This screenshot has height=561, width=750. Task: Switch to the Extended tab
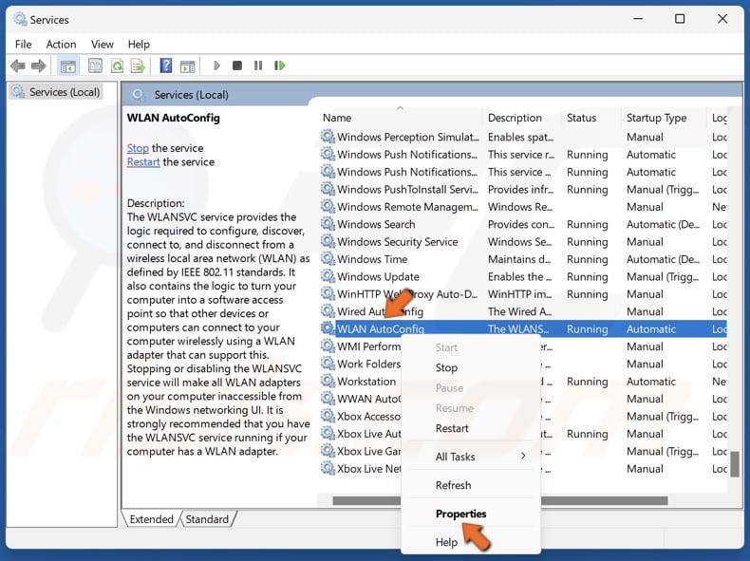151,519
